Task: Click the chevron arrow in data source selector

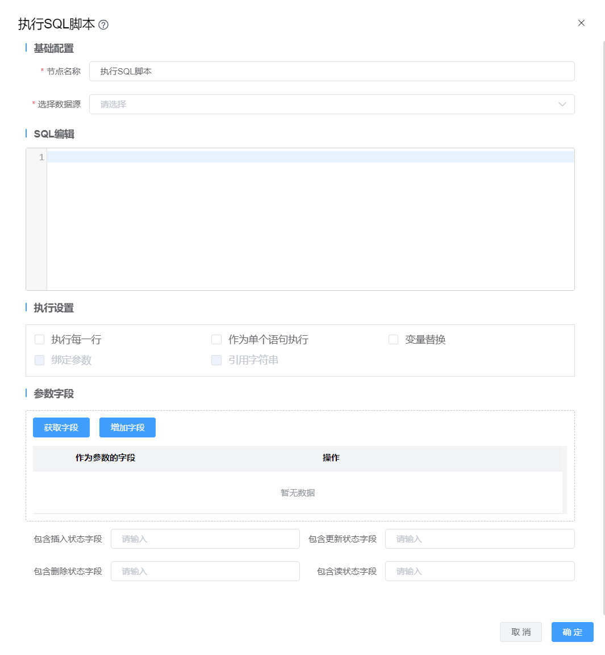Action: click(562, 105)
